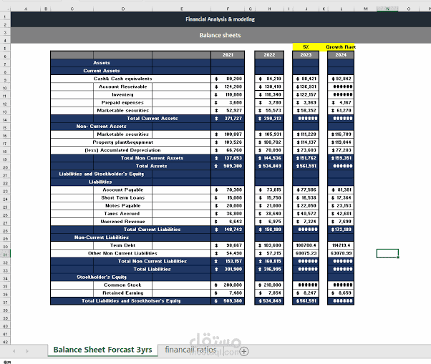431x364 pixels.
Task: Click the Account Payable label
Action: click(x=123, y=190)
